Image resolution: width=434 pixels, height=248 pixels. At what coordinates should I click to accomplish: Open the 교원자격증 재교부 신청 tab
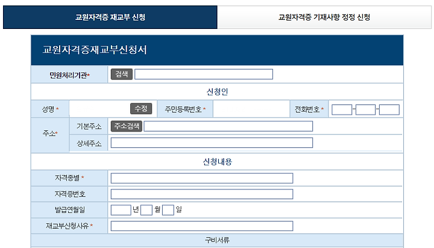[110, 17]
